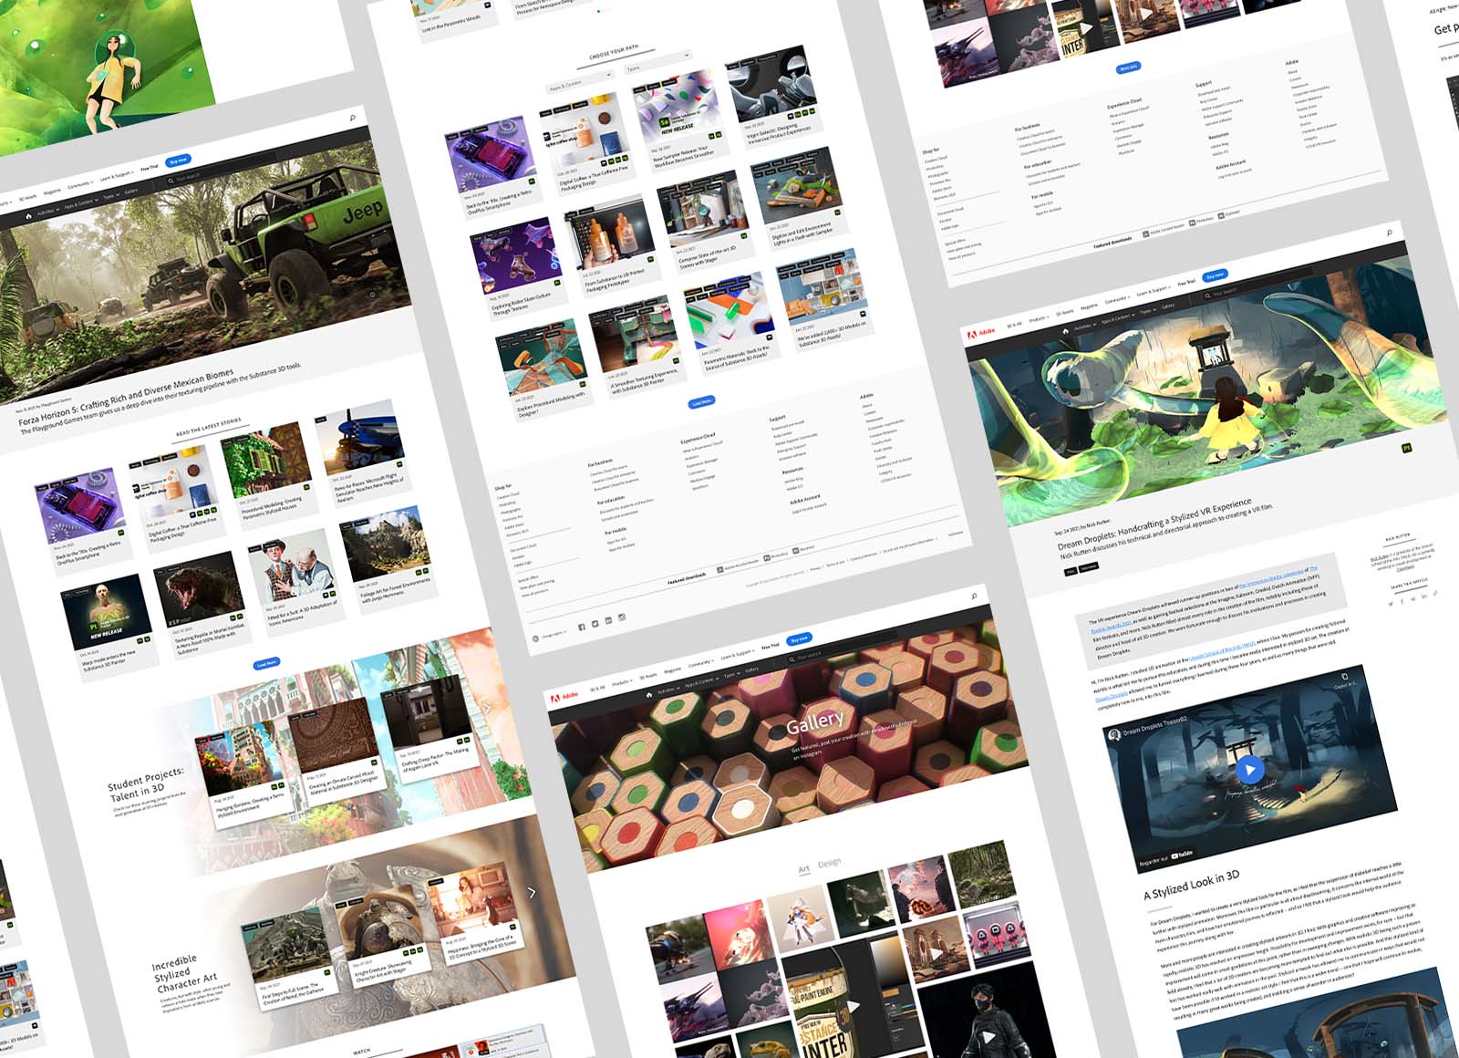This screenshot has width=1459, height=1058.
Task: Click Buy now on Dream Droplets page
Action: pos(1215,275)
